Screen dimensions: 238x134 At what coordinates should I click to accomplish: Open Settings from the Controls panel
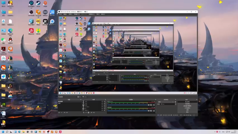[187, 110]
